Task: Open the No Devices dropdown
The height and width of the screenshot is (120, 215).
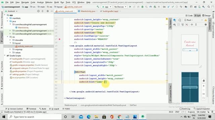Action: coord(120,7)
